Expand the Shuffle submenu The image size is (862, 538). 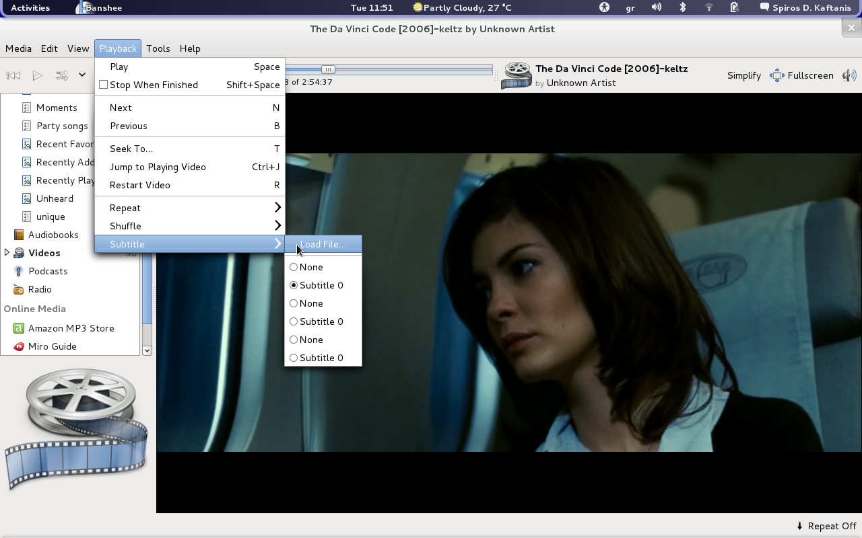tap(190, 226)
